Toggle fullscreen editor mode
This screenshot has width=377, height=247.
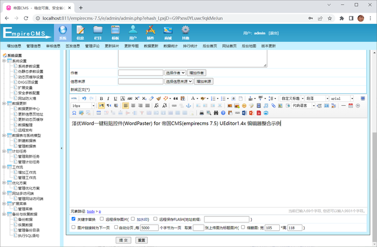coord(363,98)
